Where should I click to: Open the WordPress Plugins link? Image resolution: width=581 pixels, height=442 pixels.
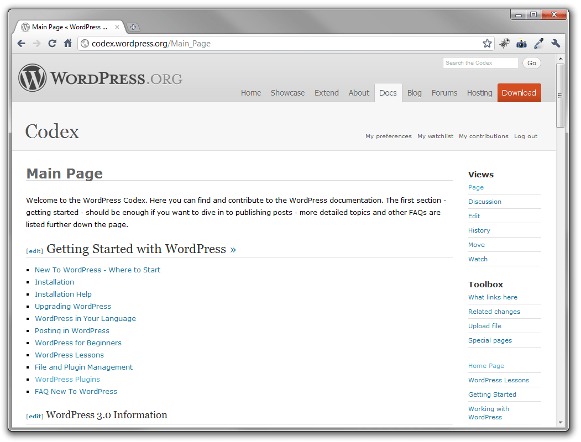tap(67, 380)
